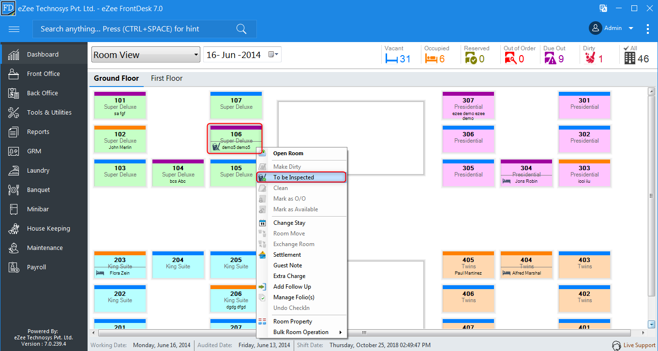Select room 102 John Merlin card
The width and height of the screenshot is (658, 351).
click(120, 139)
